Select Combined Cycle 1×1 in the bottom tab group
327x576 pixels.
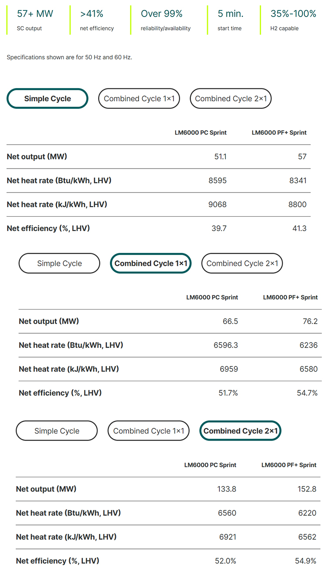point(149,431)
